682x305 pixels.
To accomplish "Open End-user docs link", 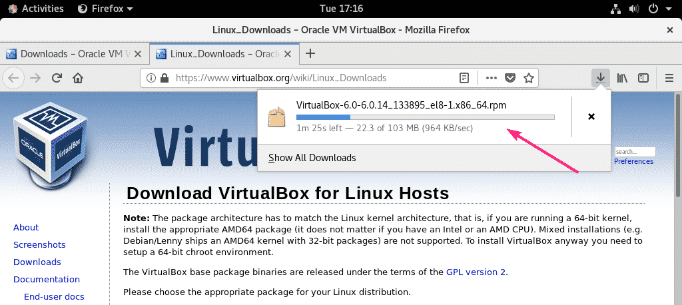I will pyautogui.click(x=54, y=297).
